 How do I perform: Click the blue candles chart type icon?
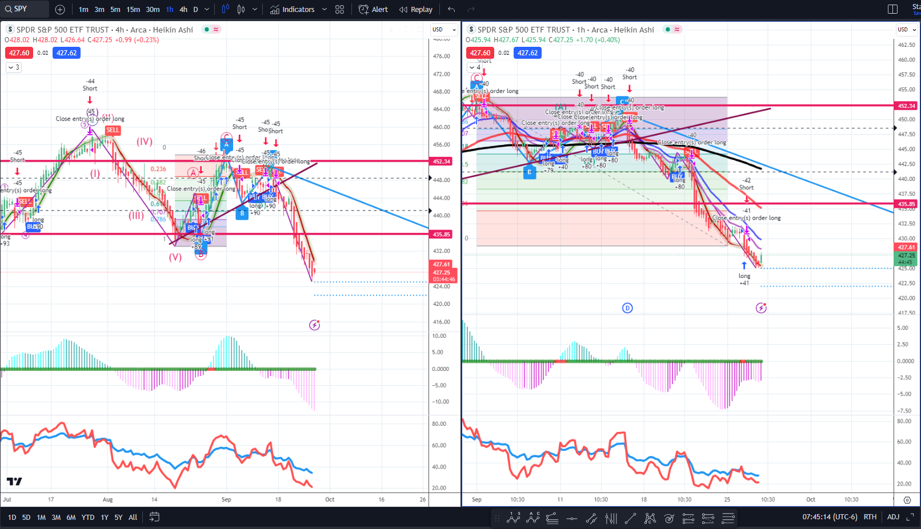point(226,9)
